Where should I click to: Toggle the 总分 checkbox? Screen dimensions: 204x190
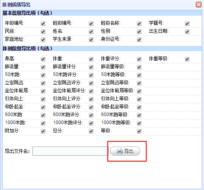click(x=91, y=131)
